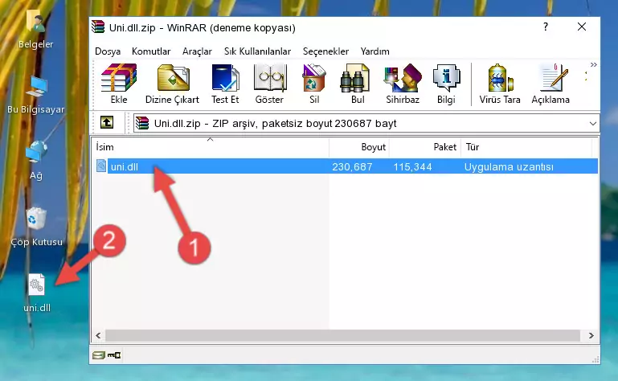Click the 230,687 size cell
Image resolution: width=618 pixels, height=381 pixels.
(x=352, y=167)
